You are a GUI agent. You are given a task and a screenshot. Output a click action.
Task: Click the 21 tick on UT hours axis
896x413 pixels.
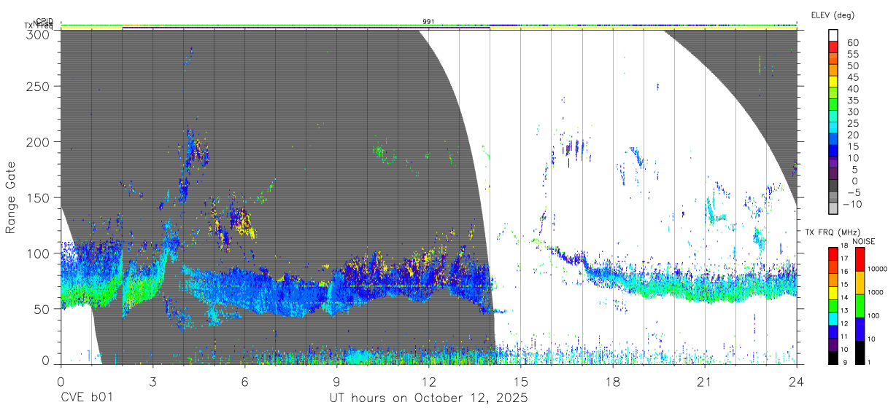click(x=704, y=382)
